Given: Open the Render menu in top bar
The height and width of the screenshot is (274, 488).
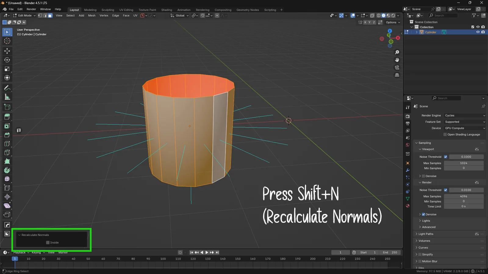Looking at the screenshot, I should 31,9.
